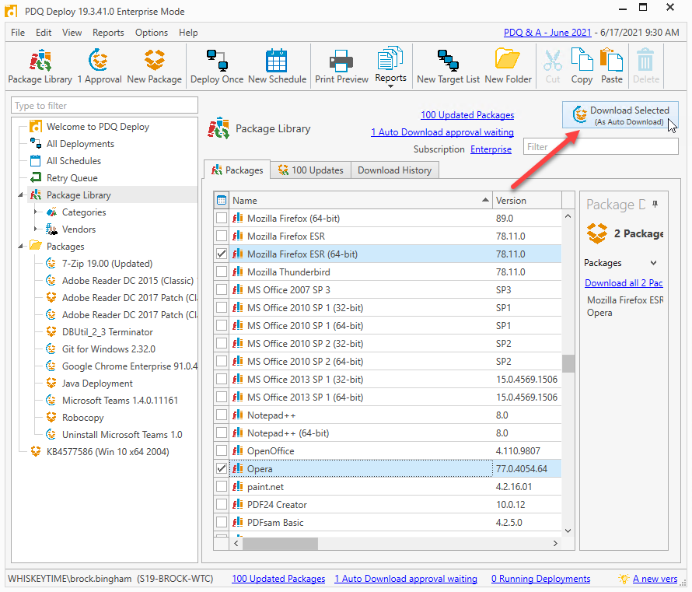The image size is (692, 592).
Task: Pin the Package Details panel
Action: coord(655,204)
